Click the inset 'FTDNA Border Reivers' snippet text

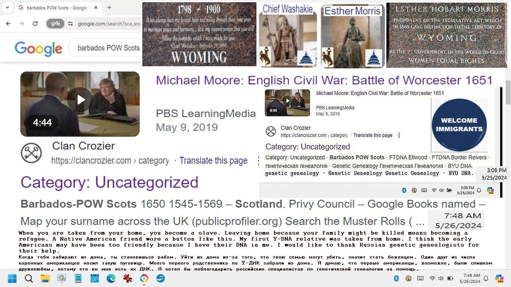click(459, 158)
